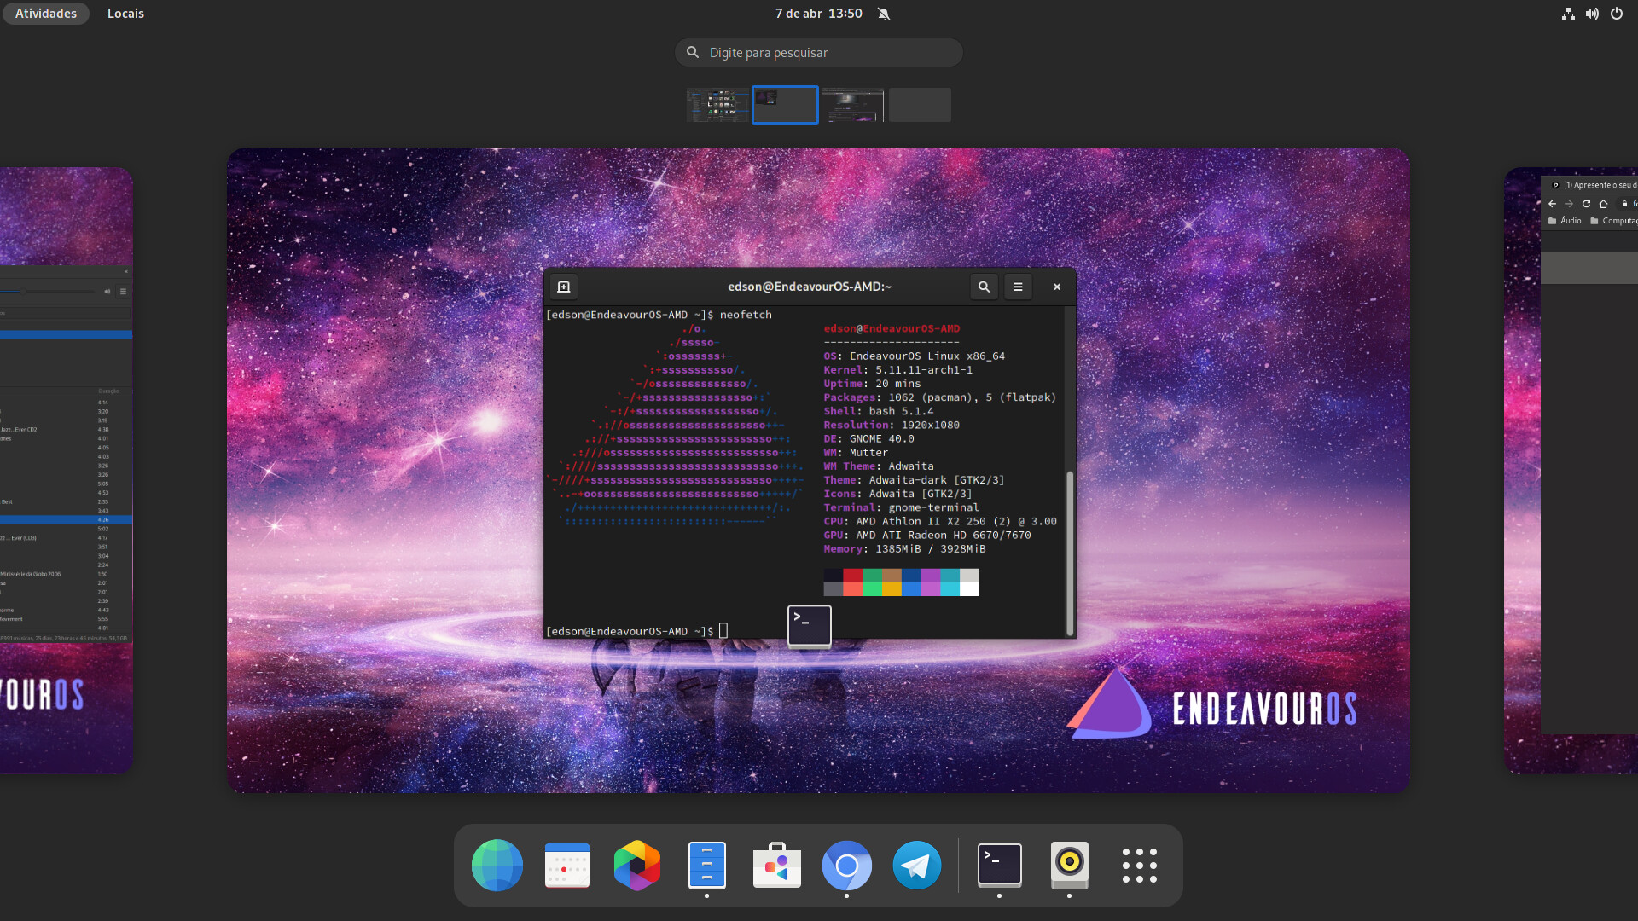Click the Áudio bookmark folder in browser

(1565, 221)
